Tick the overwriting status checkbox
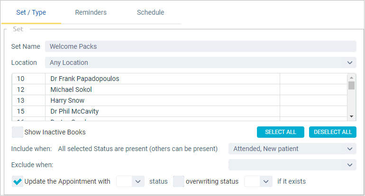The image size is (365, 196). pos(179,181)
